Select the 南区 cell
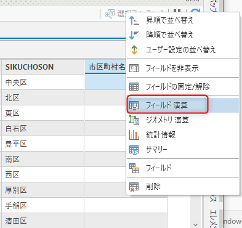 (42, 159)
